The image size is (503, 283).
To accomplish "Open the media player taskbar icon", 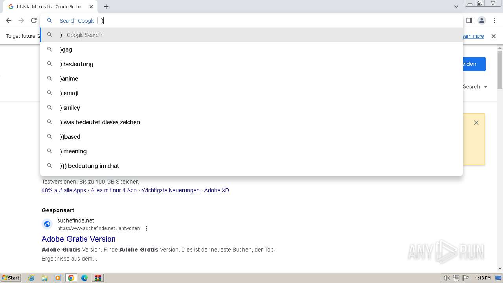I will 58,278.
